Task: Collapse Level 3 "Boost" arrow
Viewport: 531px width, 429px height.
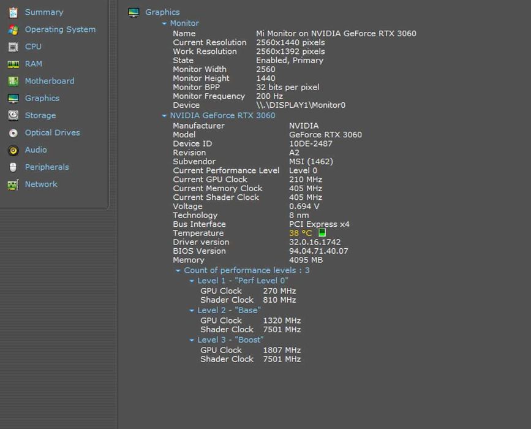Action: [192, 340]
